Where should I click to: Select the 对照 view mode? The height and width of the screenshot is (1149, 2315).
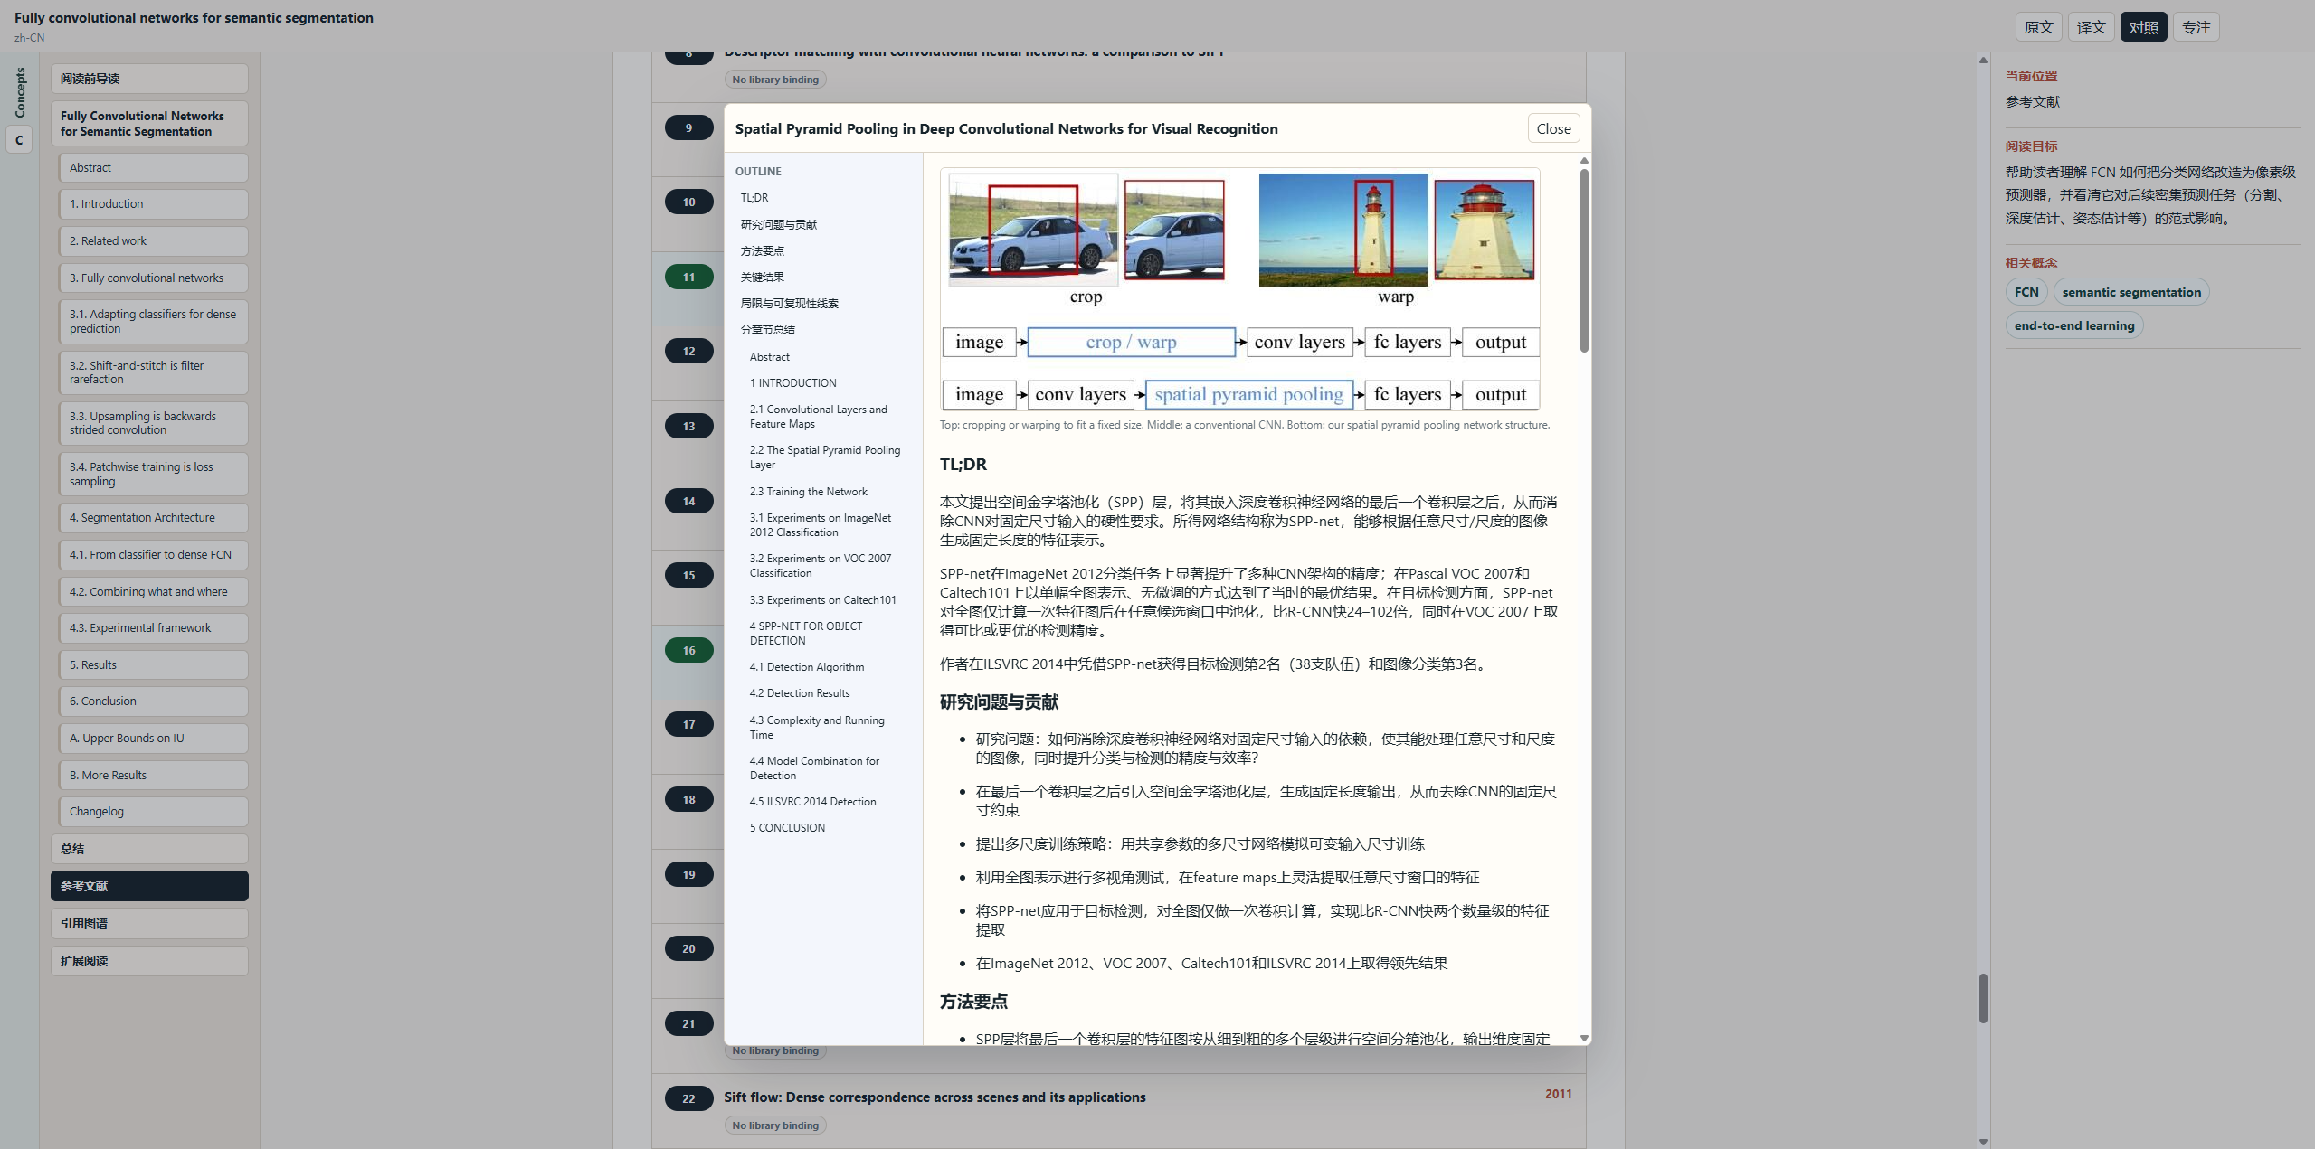[x=2143, y=27]
